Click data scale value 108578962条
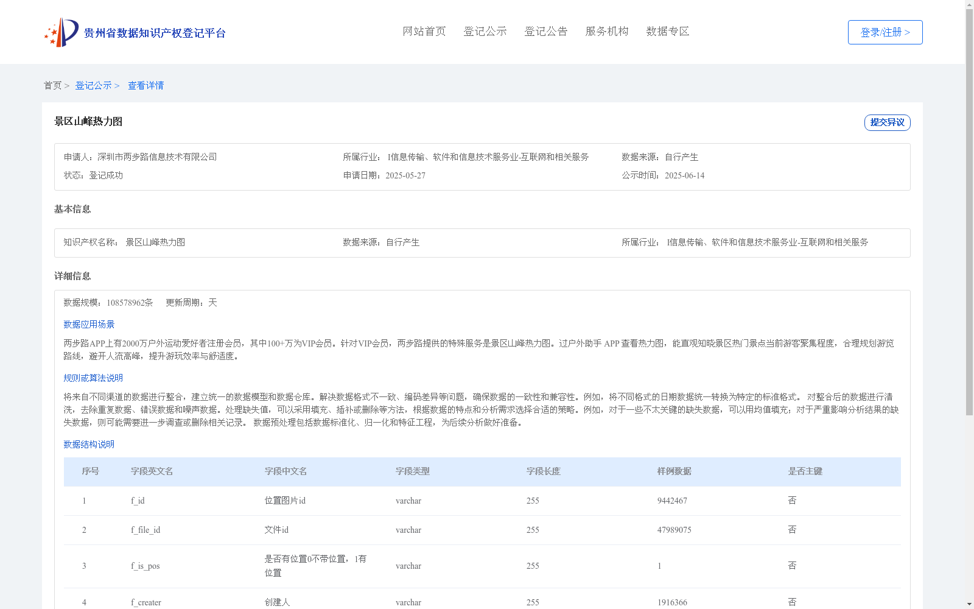 [x=130, y=303]
